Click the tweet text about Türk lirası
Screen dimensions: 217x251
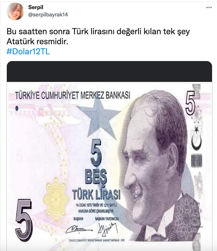coord(98,36)
